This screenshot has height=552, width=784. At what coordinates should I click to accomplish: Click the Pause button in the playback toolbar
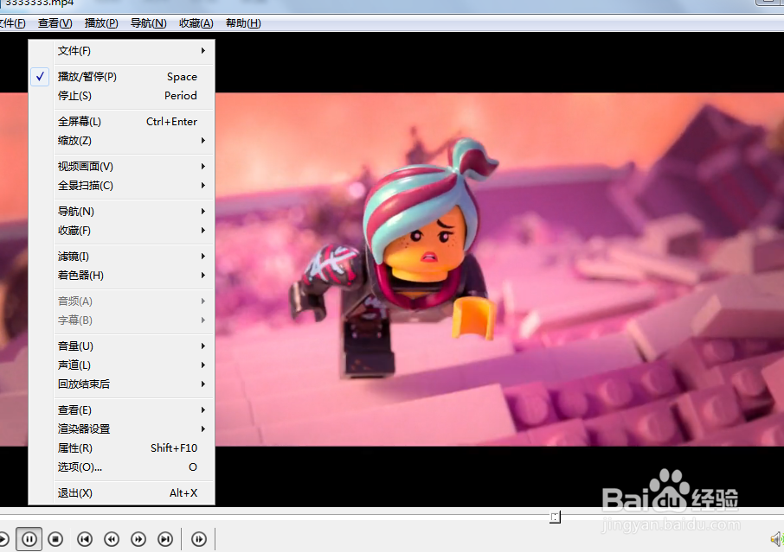click(29, 539)
